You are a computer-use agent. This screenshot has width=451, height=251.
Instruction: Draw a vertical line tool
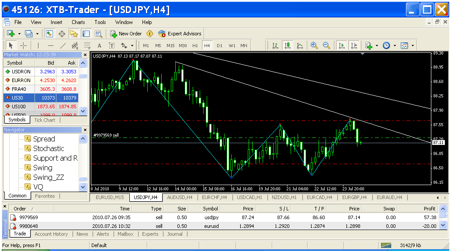tap(38, 45)
